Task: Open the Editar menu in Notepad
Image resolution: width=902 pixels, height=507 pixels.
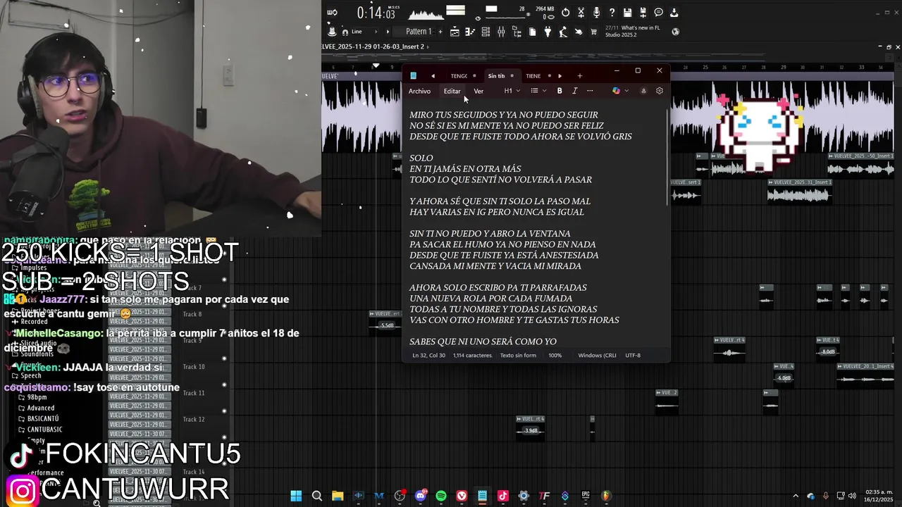Action: pyautogui.click(x=452, y=91)
